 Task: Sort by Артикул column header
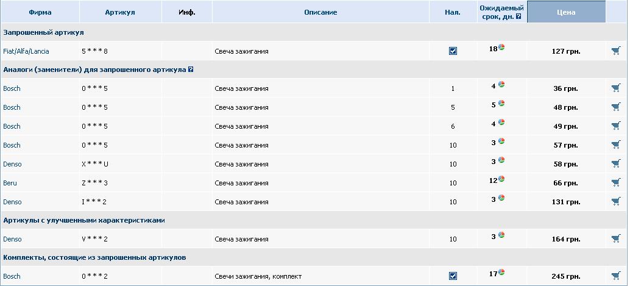point(120,12)
